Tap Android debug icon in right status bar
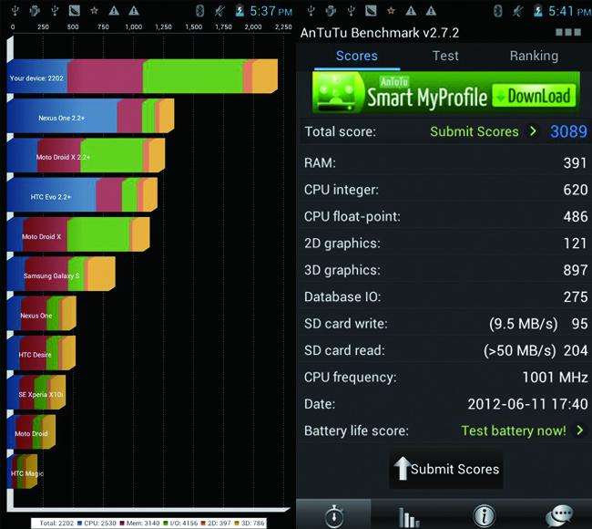 tap(332, 11)
